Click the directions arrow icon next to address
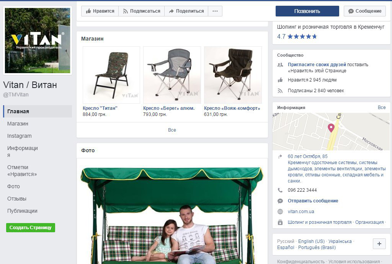The image size is (392, 264). (280, 156)
